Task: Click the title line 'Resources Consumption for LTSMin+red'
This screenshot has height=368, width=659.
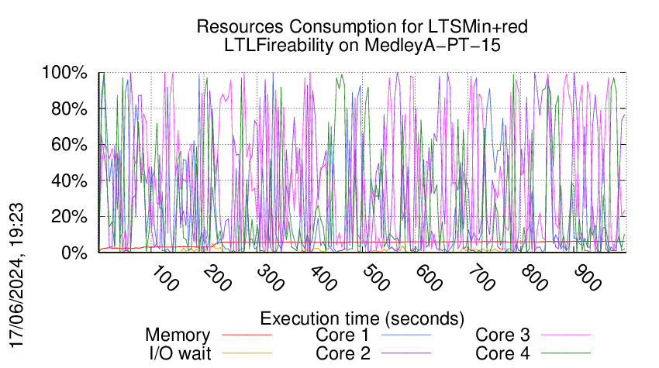Action: pos(362,26)
